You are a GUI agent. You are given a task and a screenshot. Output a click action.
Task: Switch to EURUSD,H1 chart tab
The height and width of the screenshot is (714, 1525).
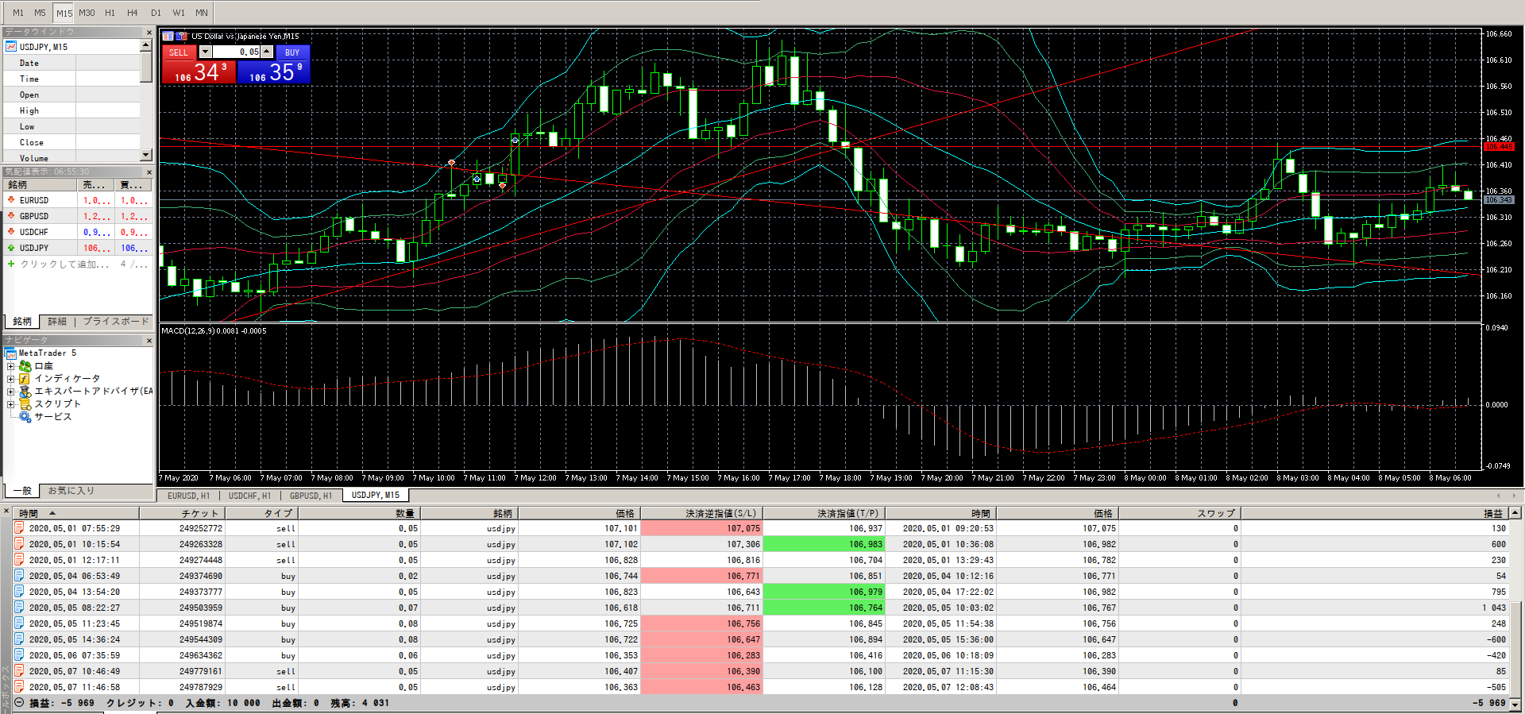189,496
